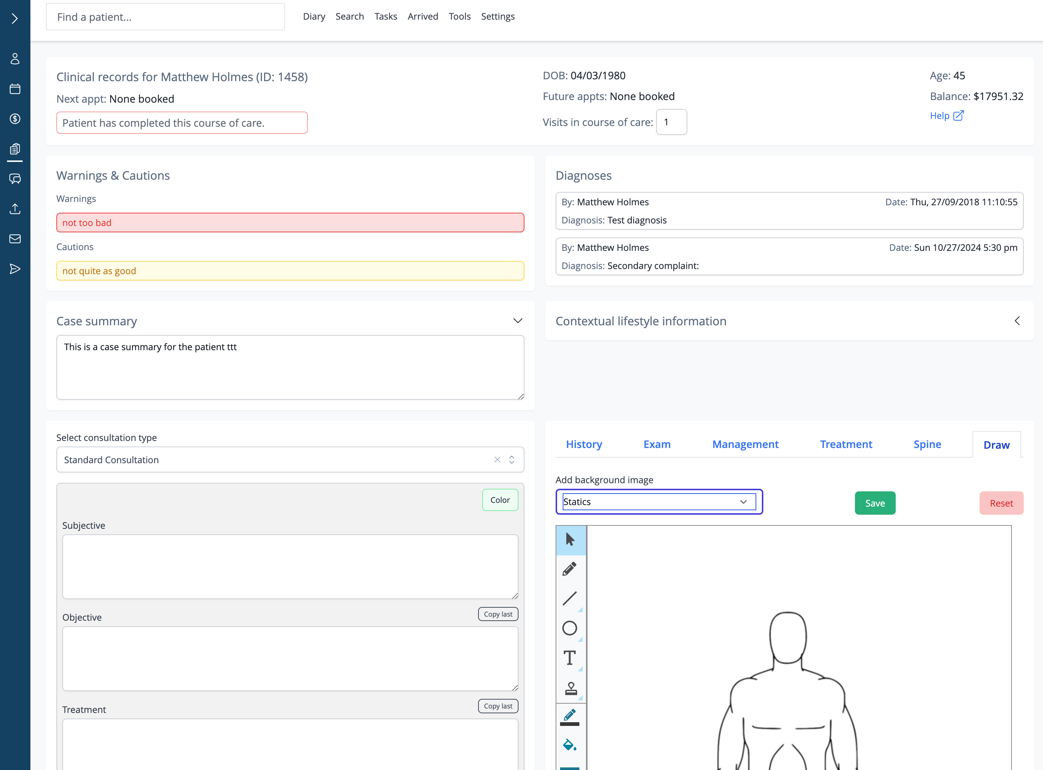This screenshot has height=770, width=1043.
Task: Open the Diary menu
Action: coord(313,16)
